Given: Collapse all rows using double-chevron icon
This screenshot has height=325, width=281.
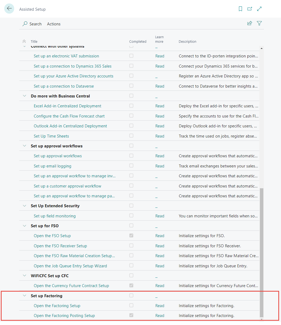Looking at the screenshot, I should [x=24, y=41].
